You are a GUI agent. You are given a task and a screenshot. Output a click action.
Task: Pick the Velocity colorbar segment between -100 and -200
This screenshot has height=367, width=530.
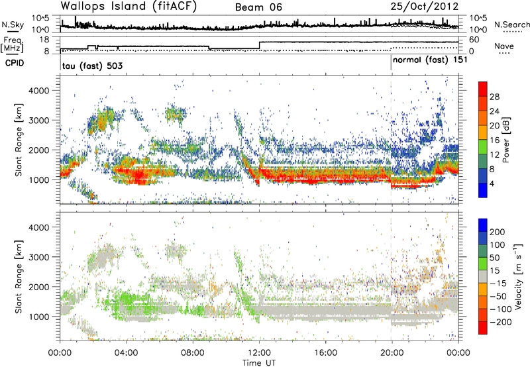coord(483,315)
